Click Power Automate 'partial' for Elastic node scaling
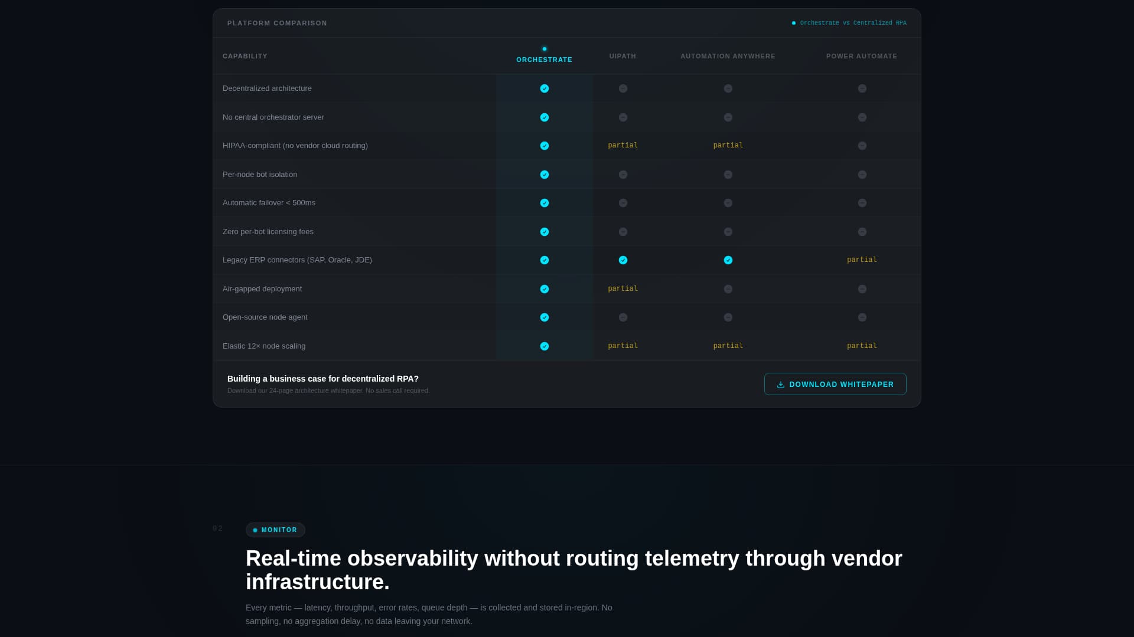The image size is (1134, 637). [x=862, y=346]
